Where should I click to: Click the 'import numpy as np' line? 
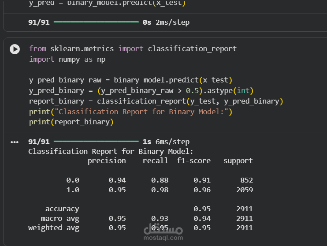67,59
